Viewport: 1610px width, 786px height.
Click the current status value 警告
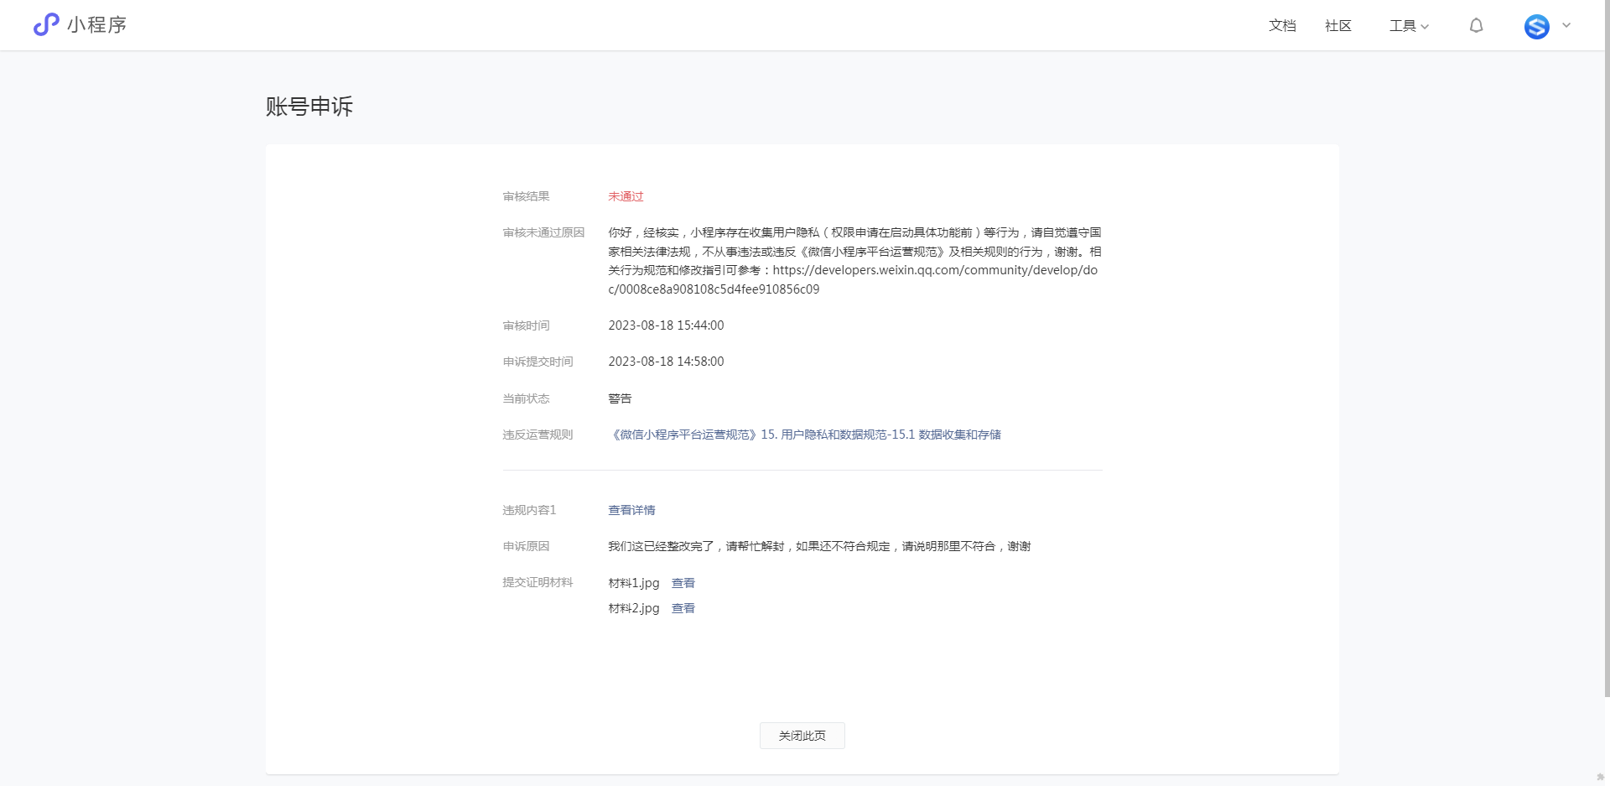pos(620,398)
